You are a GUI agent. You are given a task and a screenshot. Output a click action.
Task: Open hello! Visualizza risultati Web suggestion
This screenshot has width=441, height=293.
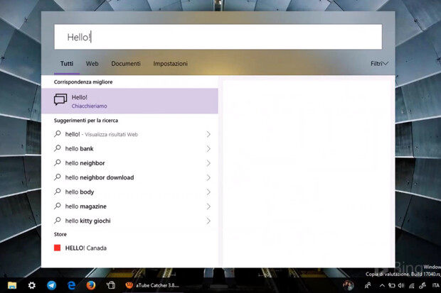(129, 134)
